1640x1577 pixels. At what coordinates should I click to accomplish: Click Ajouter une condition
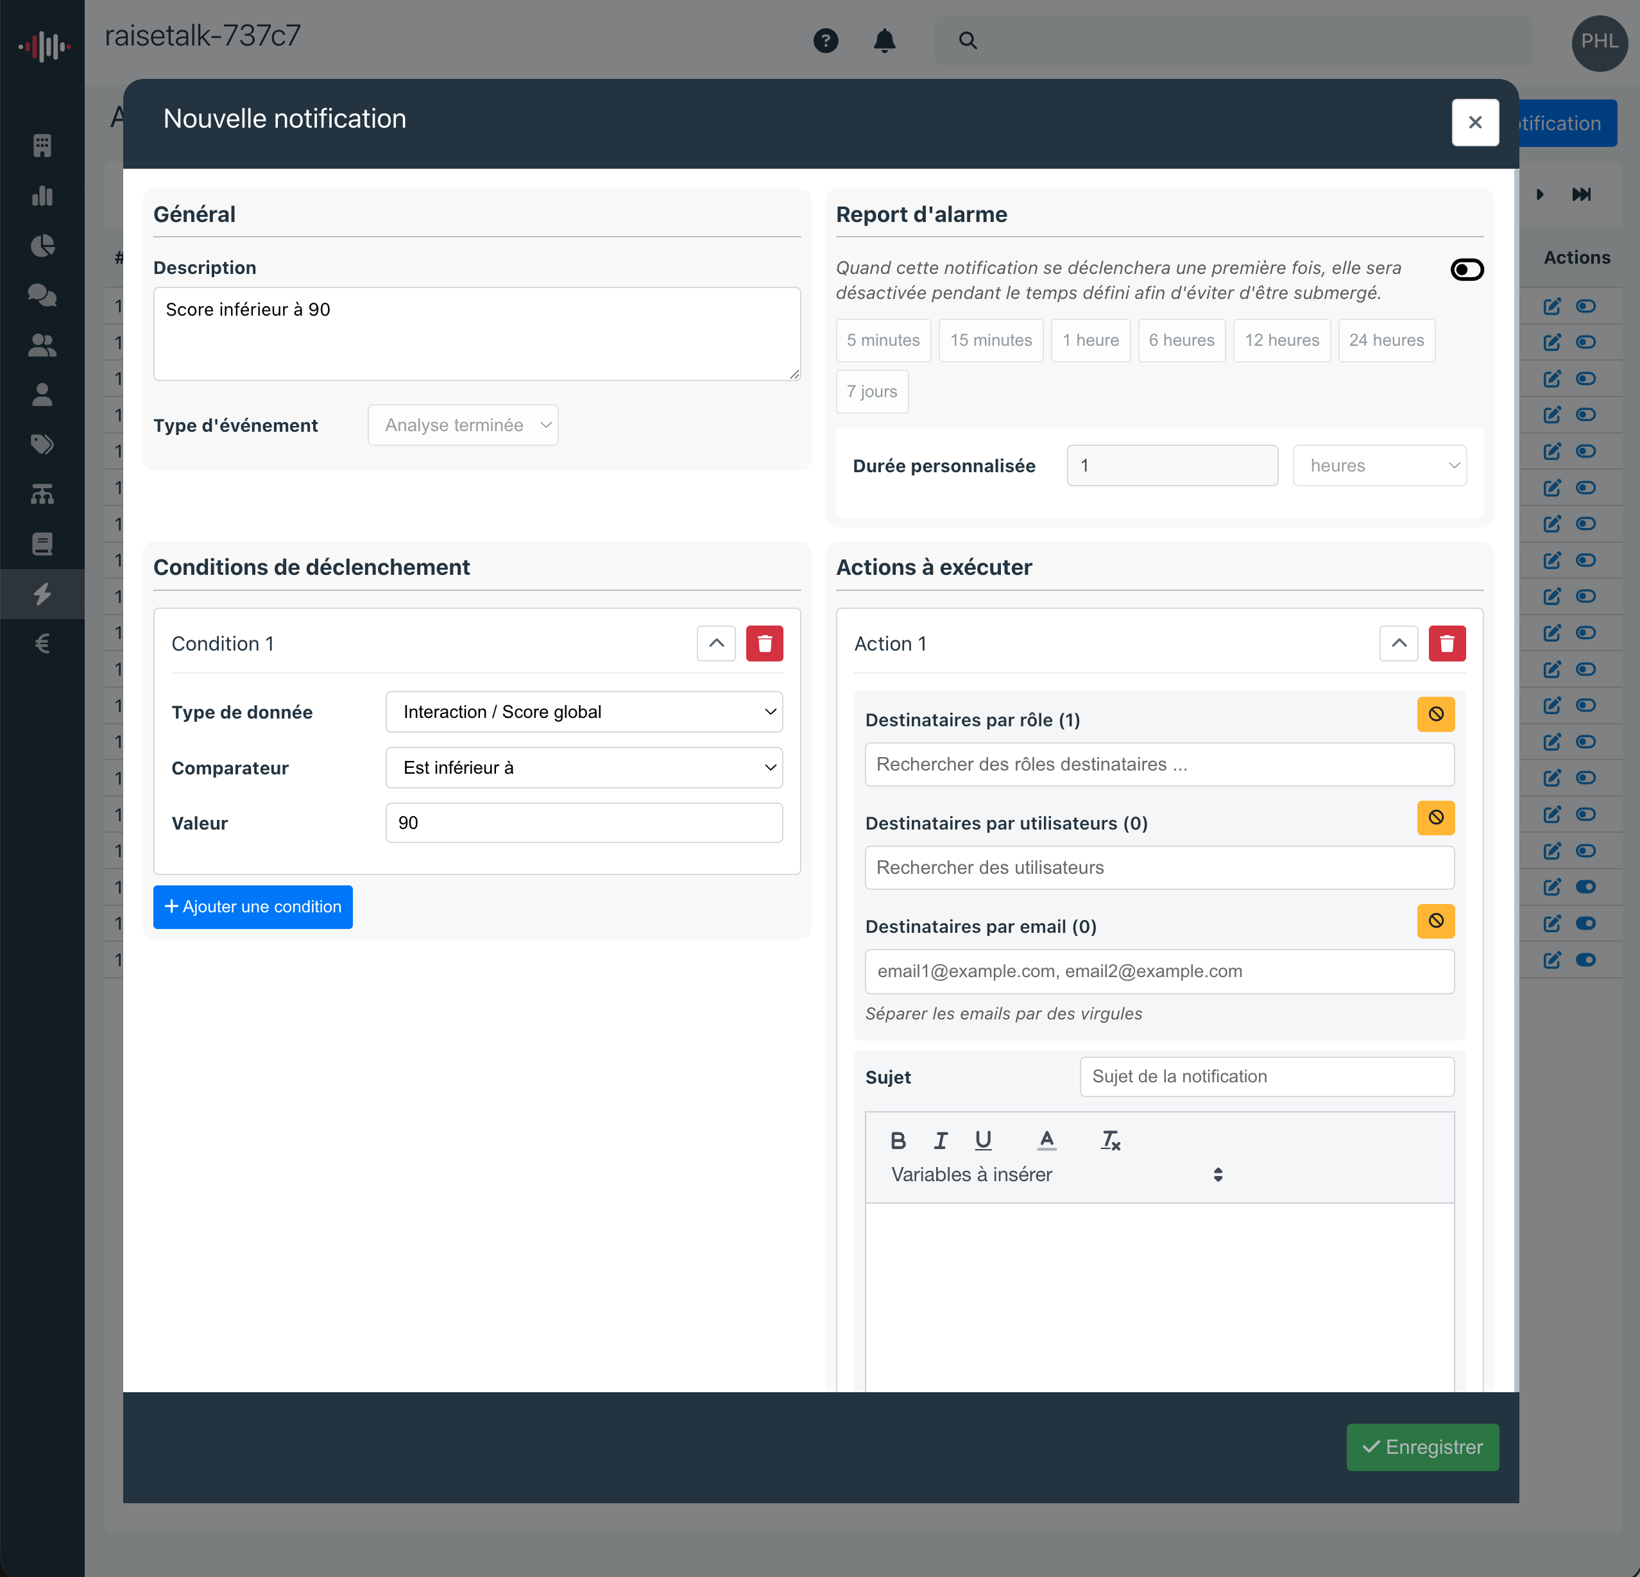pos(253,907)
